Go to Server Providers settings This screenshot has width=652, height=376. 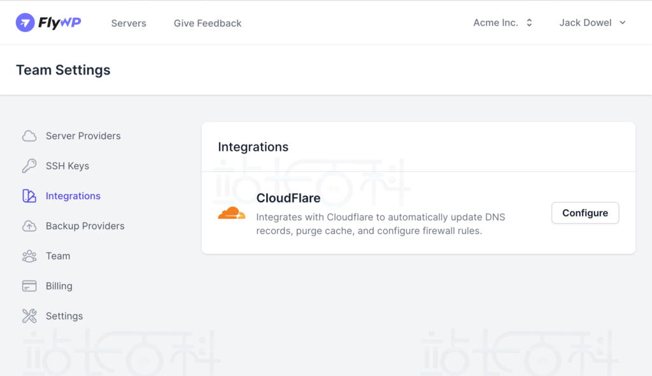[x=83, y=136]
